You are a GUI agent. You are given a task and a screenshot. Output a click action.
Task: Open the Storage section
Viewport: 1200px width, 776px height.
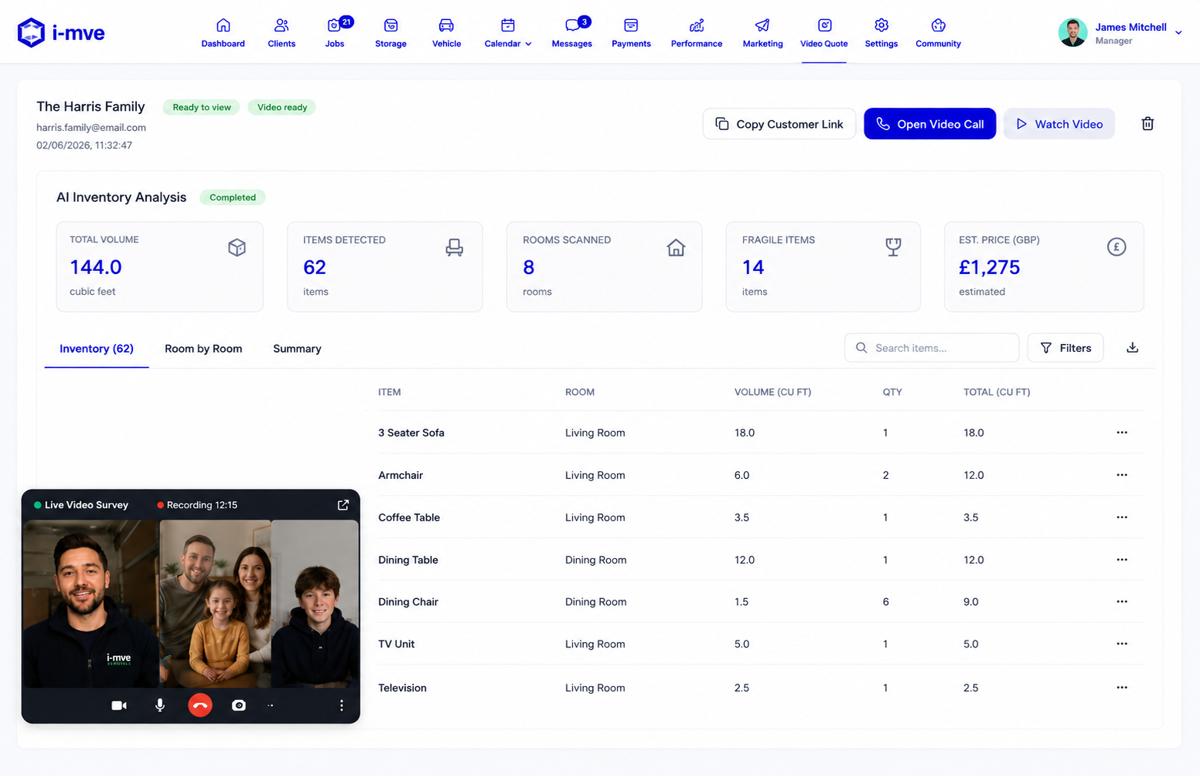click(391, 33)
